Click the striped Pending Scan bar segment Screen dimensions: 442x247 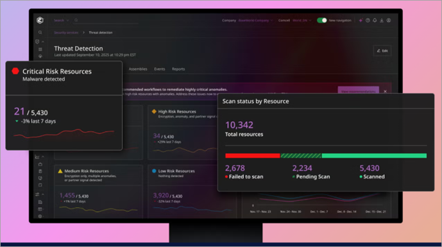pos(301,156)
